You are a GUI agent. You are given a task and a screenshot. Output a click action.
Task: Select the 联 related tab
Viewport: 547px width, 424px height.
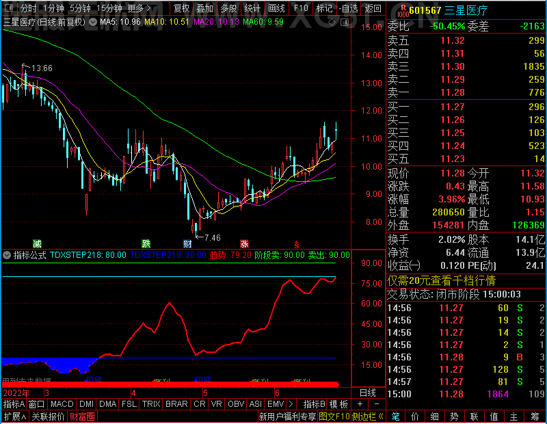coord(474,416)
